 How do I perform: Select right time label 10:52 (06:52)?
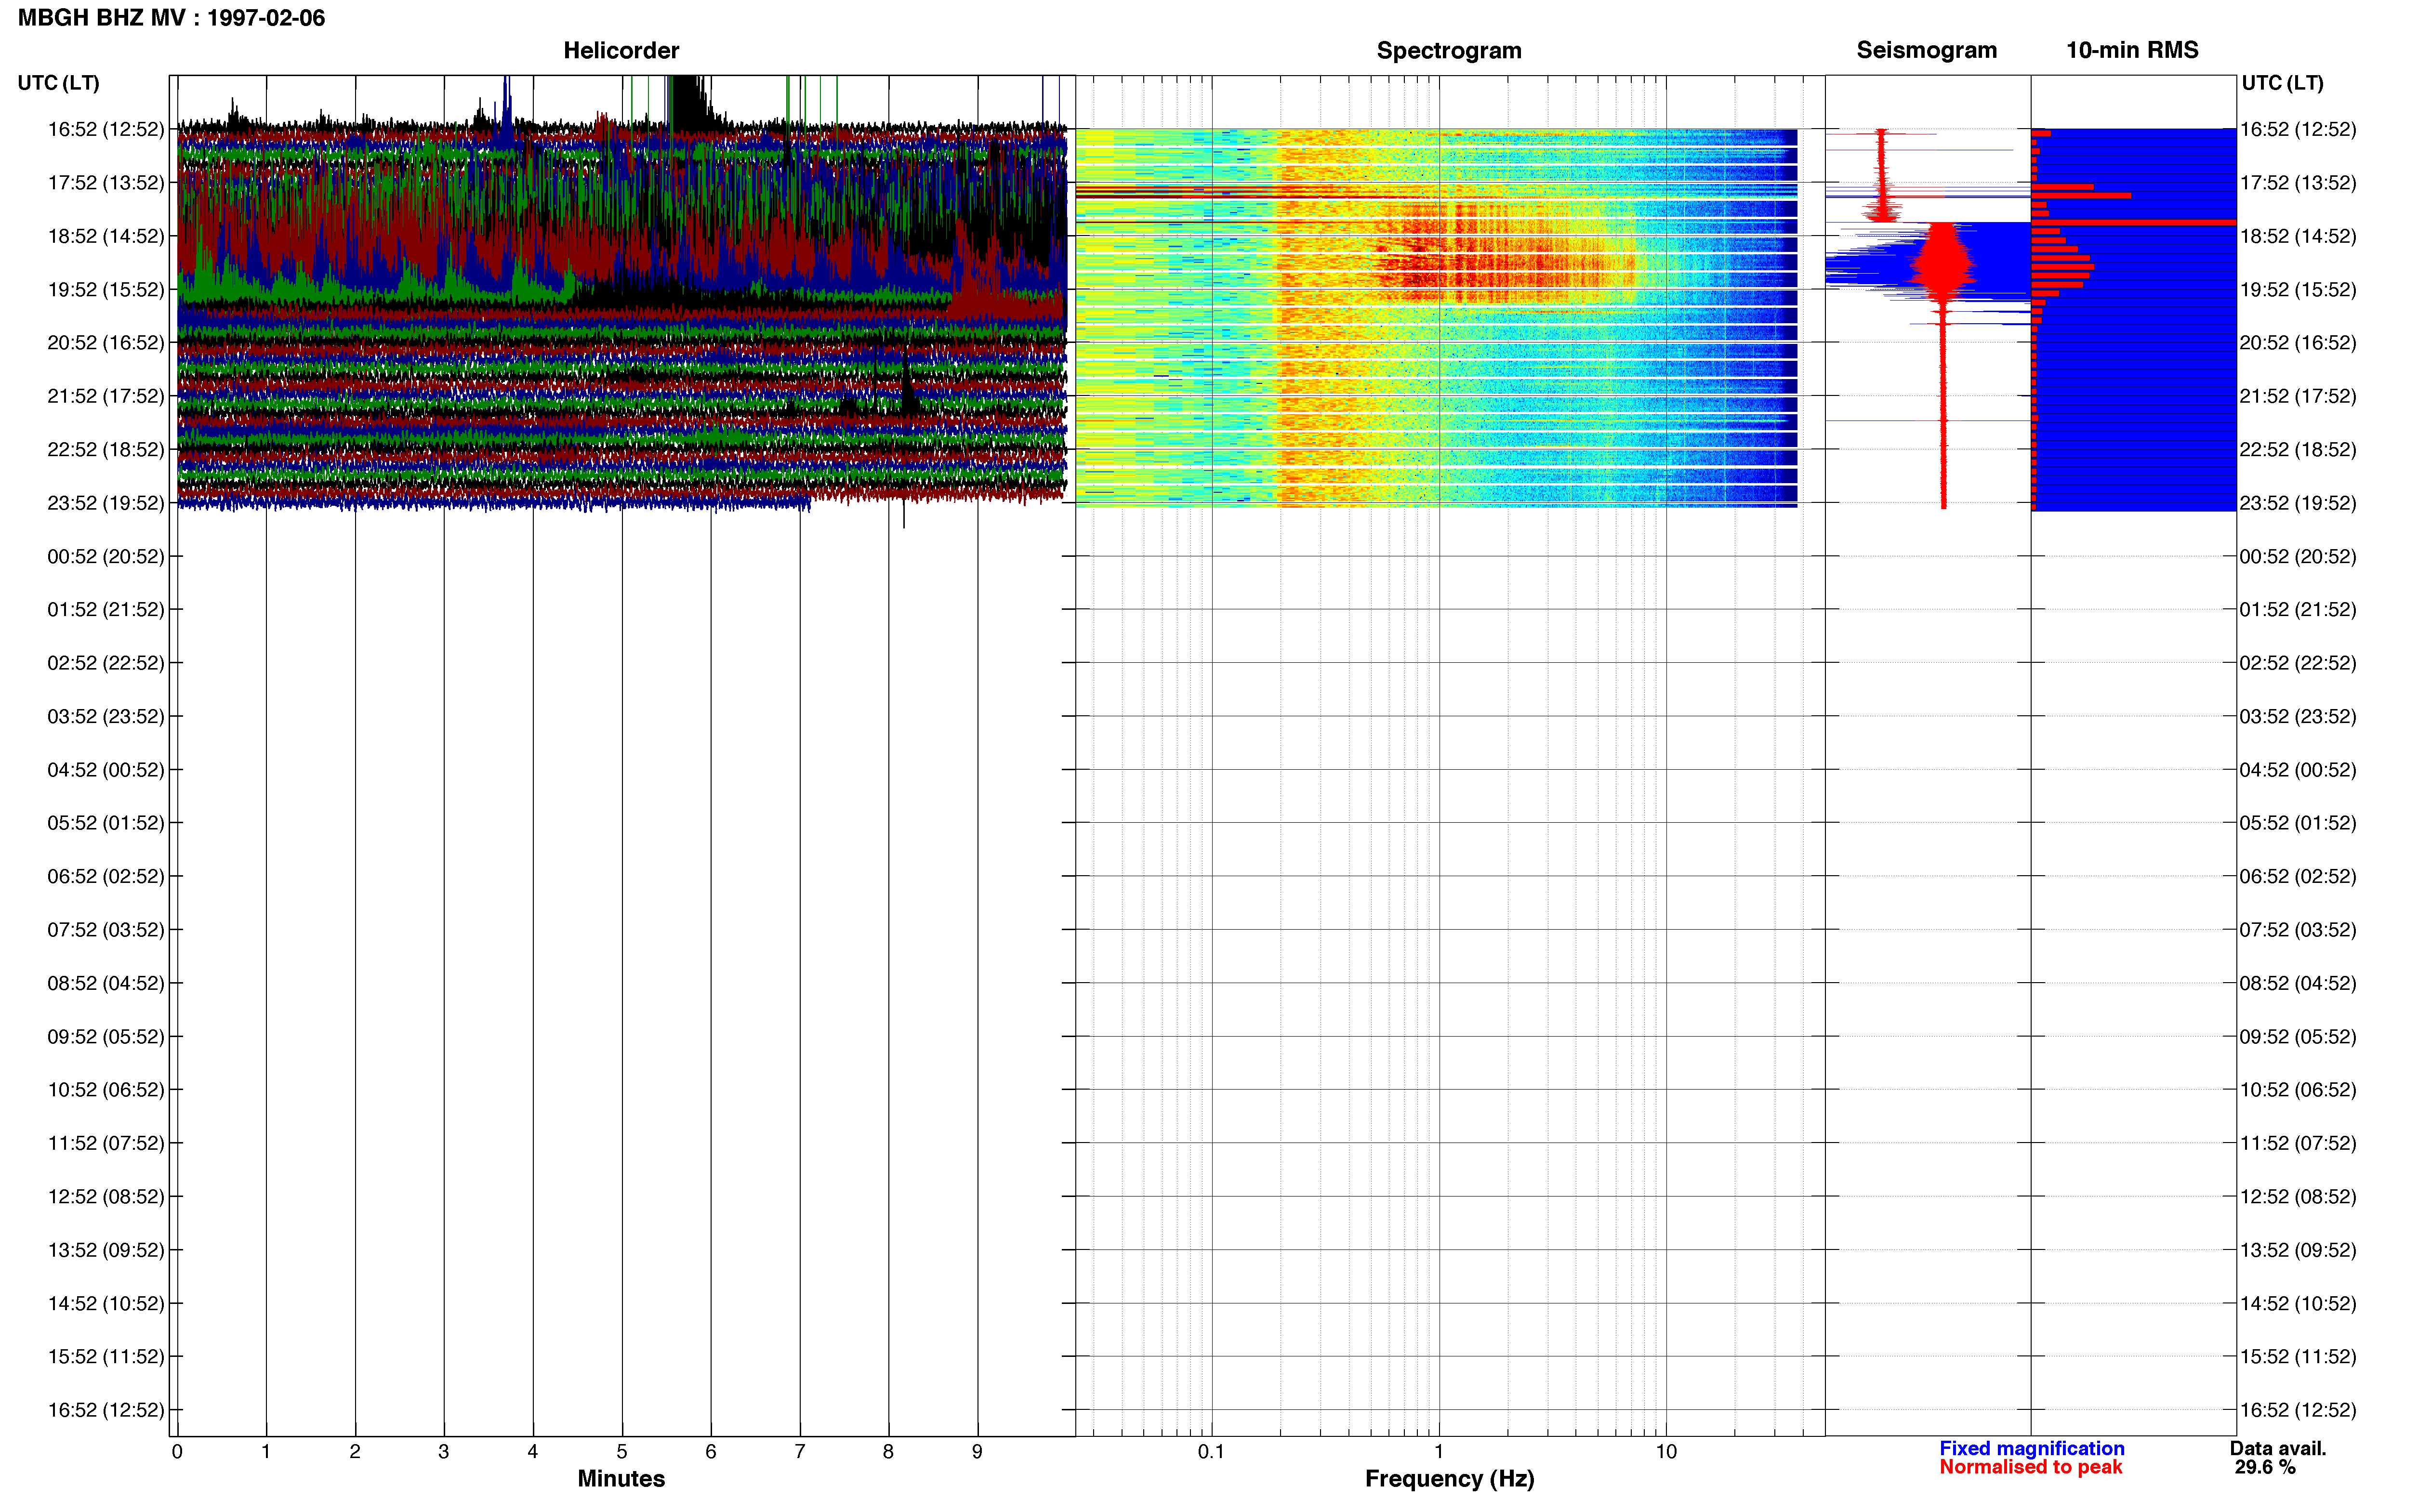click(2298, 1090)
